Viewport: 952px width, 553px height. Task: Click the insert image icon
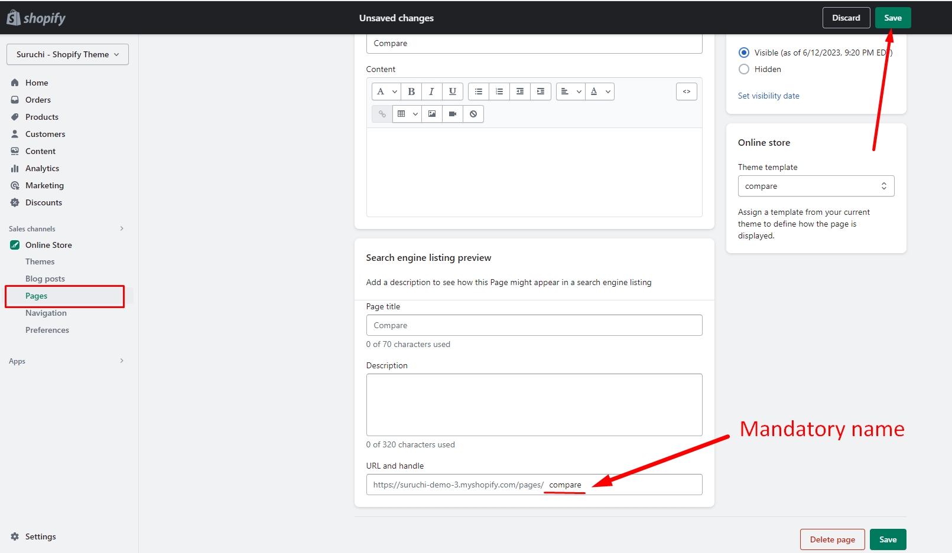click(x=432, y=114)
